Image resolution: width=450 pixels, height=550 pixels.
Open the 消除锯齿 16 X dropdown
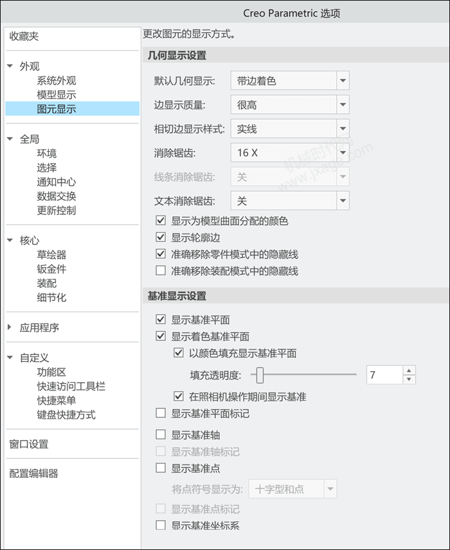[x=290, y=152]
